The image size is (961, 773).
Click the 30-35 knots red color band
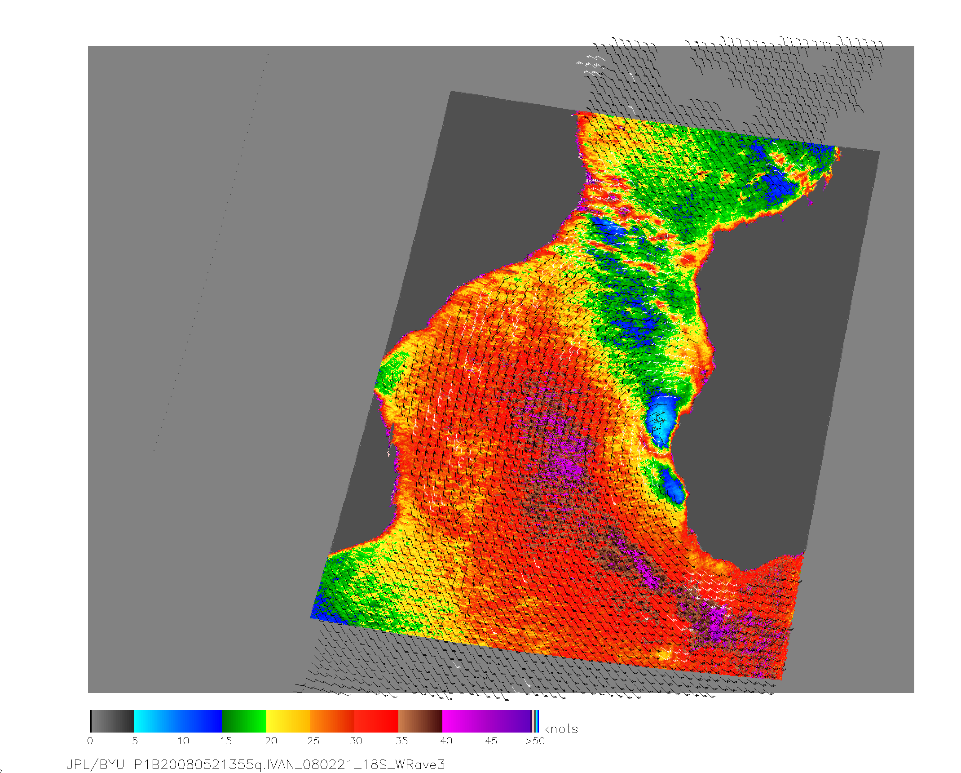coord(376,721)
